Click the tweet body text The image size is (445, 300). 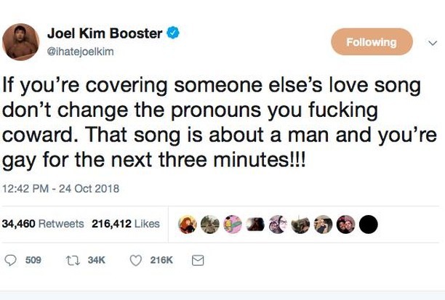click(211, 121)
